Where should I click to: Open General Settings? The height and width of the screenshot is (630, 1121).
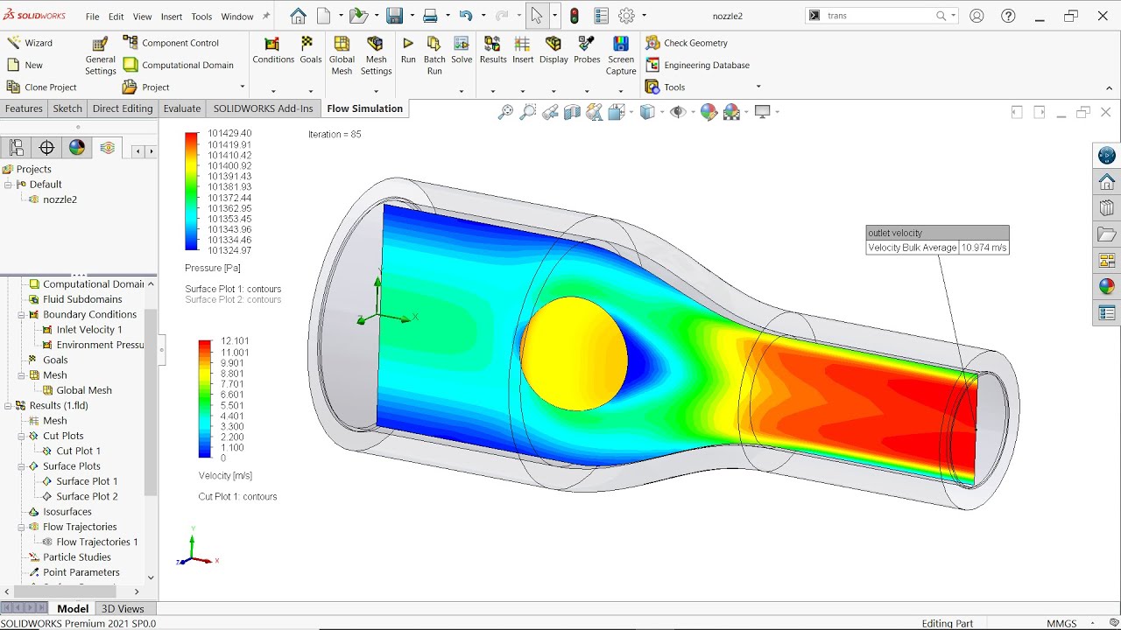click(x=101, y=55)
